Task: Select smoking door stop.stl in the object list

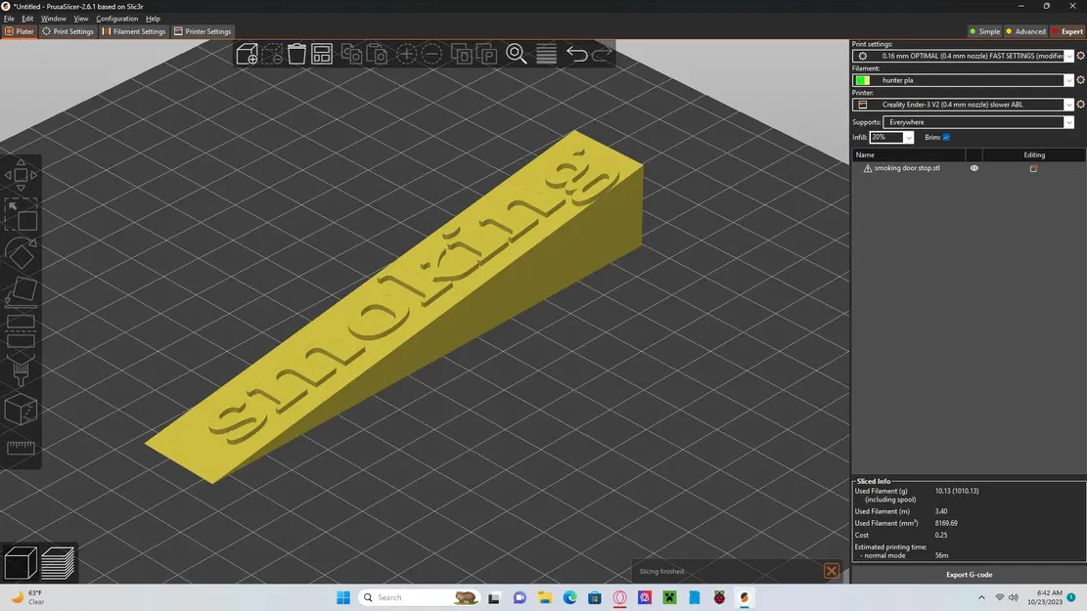Action: point(907,168)
